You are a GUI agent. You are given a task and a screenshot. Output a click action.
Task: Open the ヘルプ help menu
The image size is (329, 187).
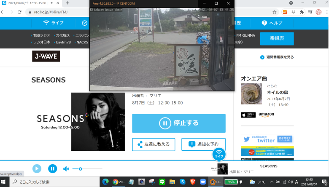click(x=272, y=23)
